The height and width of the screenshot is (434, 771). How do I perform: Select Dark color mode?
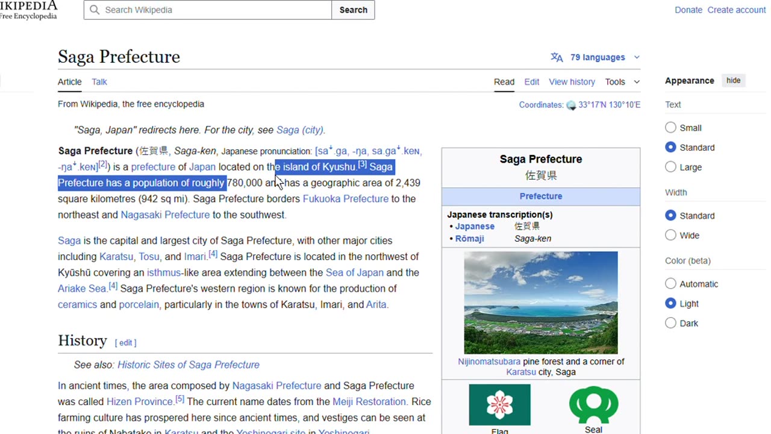click(670, 323)
